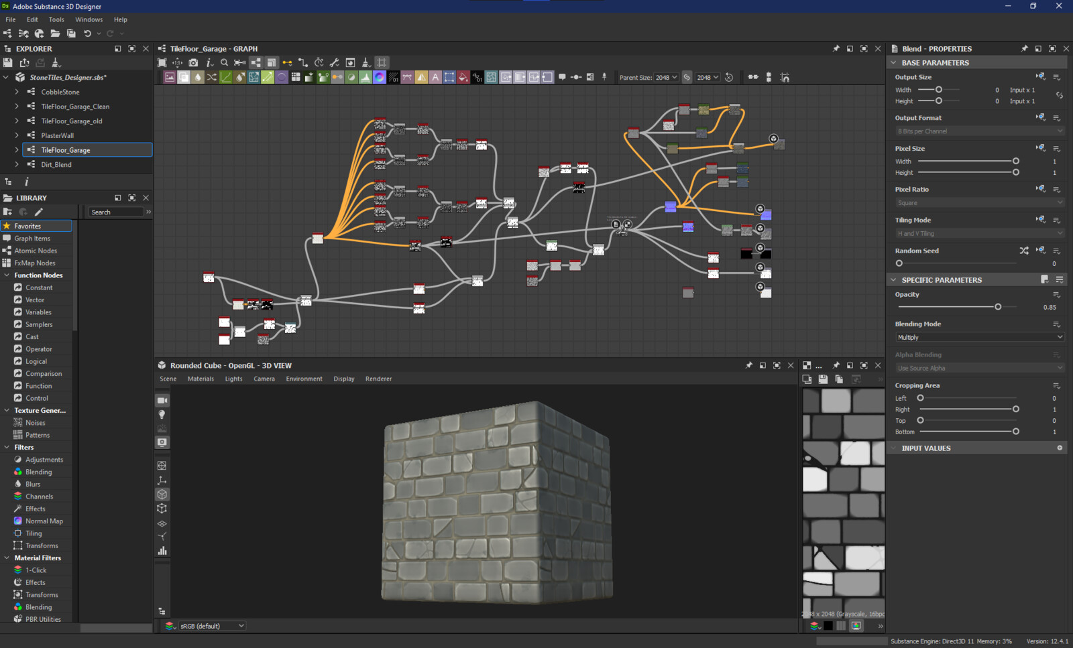Click the graph clean broom icon
The image size is (1073, 648).
(365, 62)
